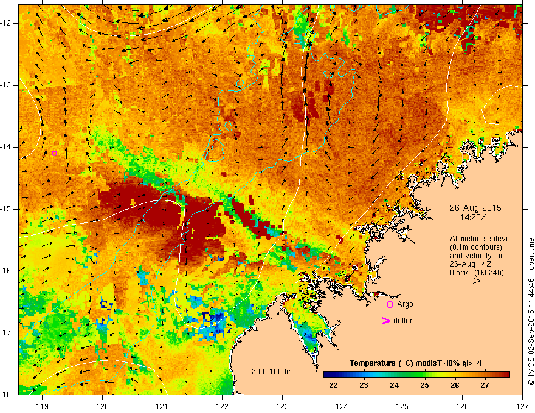Click the color bar tick label 23
Screen dimensions: 535x413
click(364, 386)
